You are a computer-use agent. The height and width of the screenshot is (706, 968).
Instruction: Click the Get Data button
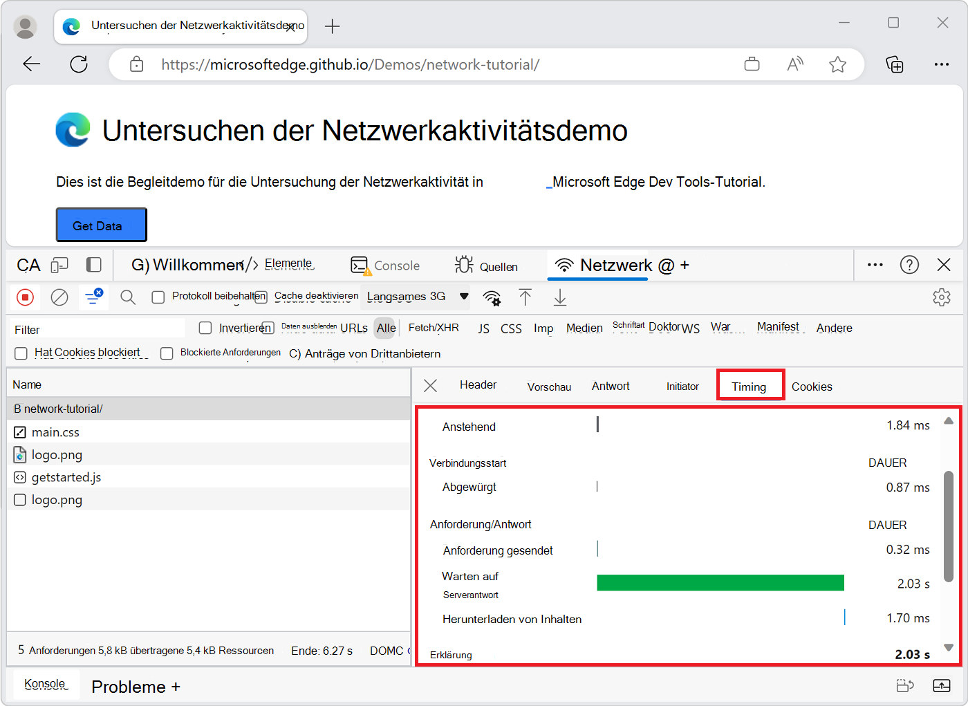coord(102,225)
